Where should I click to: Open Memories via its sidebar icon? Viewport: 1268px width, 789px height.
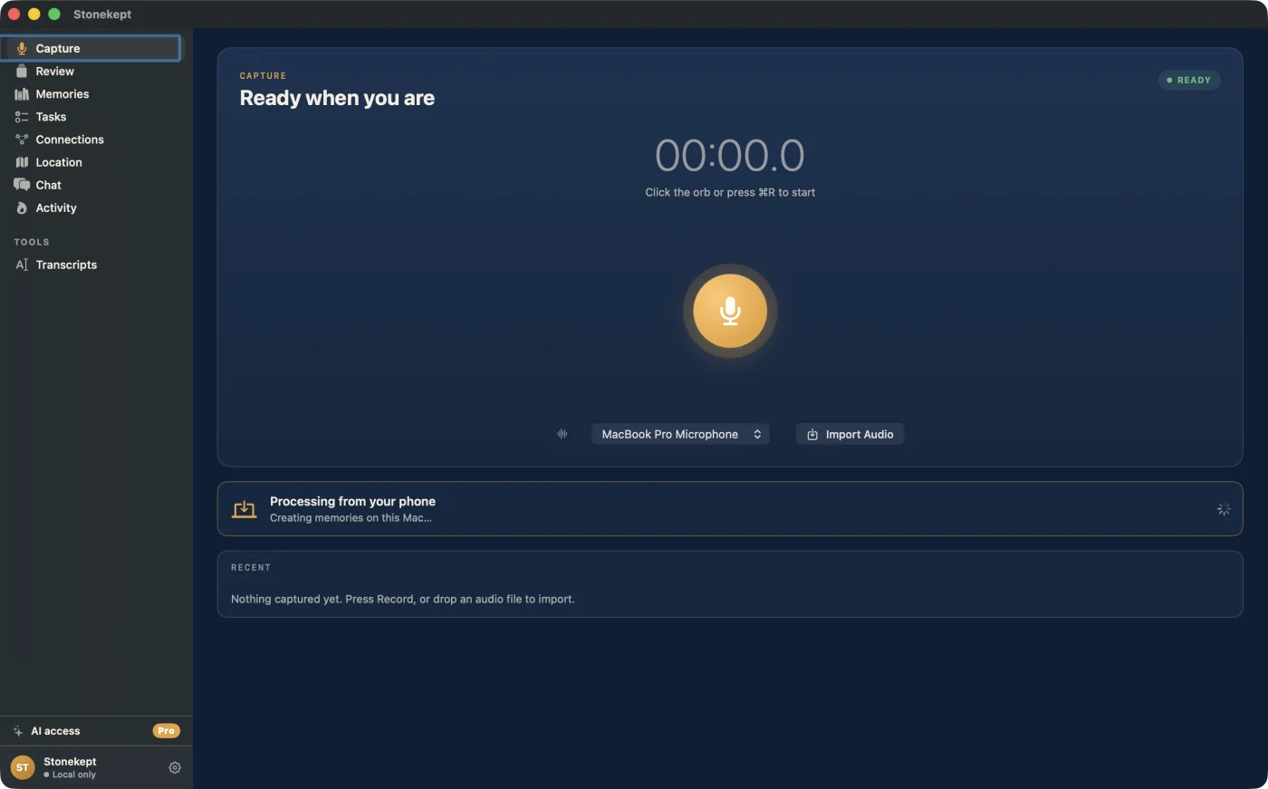click(22, 94)
